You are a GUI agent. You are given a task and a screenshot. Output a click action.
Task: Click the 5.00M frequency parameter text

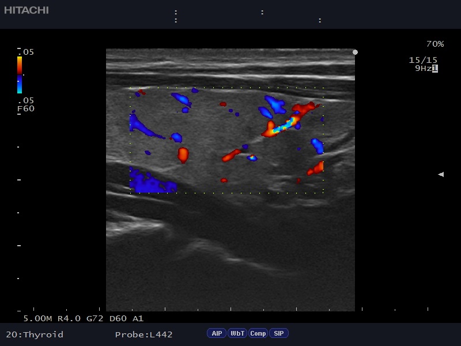tap(38, 318)
